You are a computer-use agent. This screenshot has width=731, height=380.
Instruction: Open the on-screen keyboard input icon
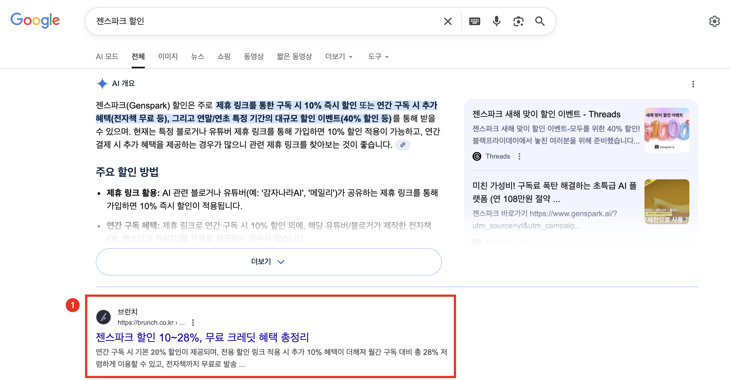pyautogui.click(x=474, y=21)
